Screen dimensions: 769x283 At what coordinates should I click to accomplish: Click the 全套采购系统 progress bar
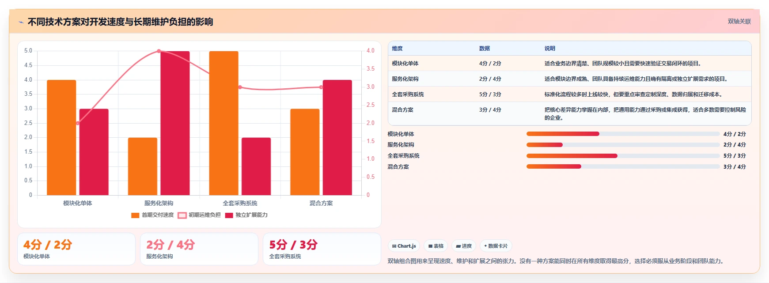[623, 156]
